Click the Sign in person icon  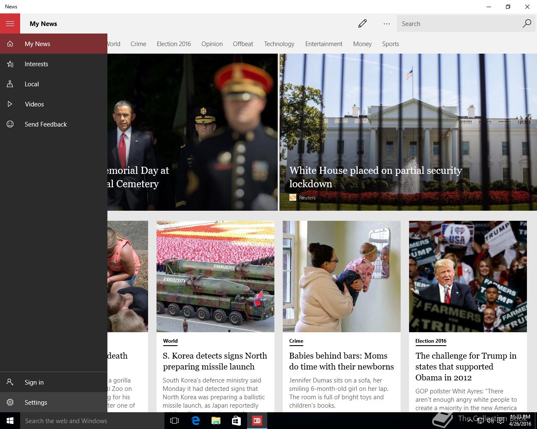pos(10,382)
